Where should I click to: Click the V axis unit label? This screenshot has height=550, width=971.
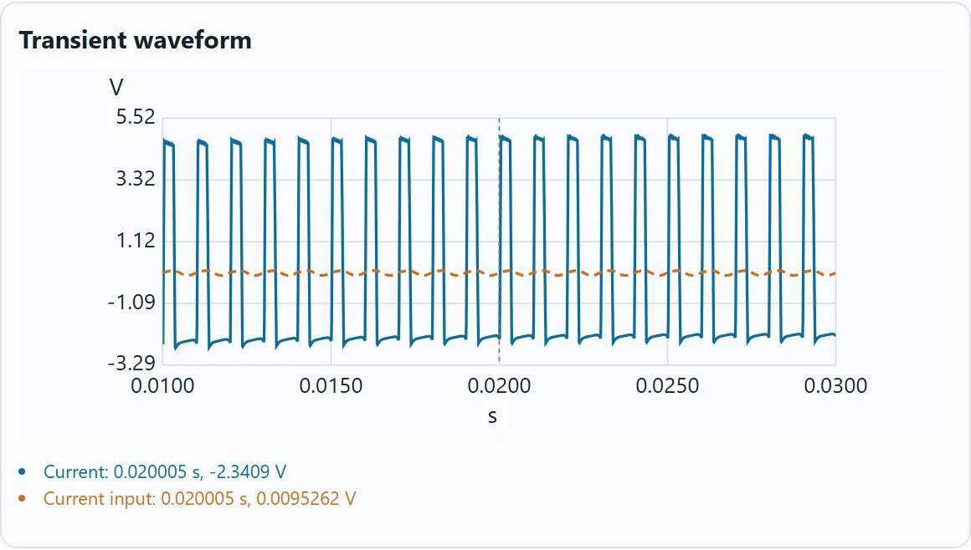(x=116, y=87)
